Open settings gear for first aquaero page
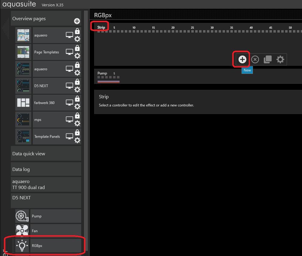Screen dimensions: 302x256 [x=77, y=39]
